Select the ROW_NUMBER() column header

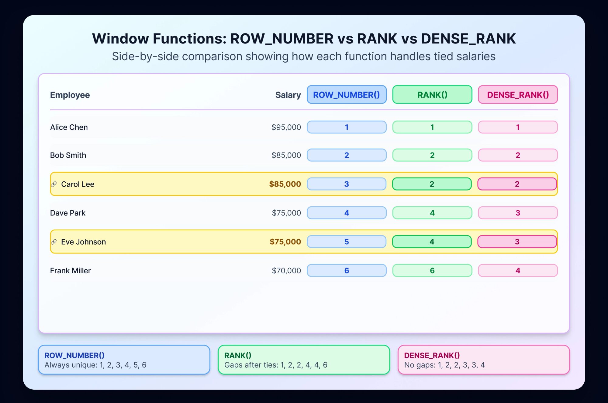pos(347,95)
